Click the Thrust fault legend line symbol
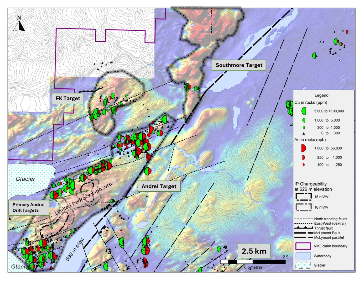This screenshot has height=281, width=364. 304,228
